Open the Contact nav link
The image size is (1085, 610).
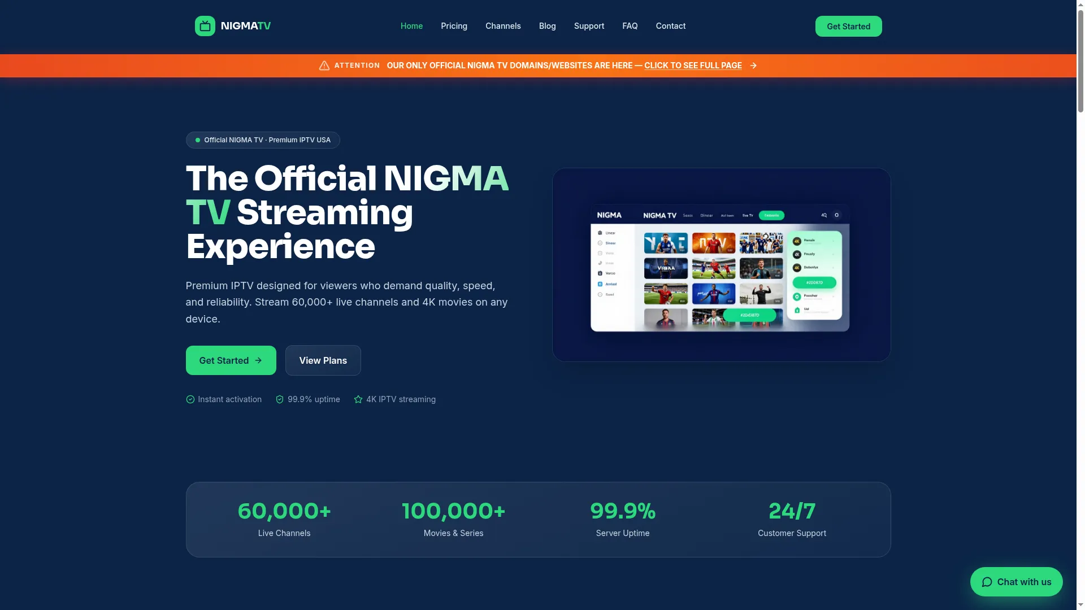click(670, 26)
